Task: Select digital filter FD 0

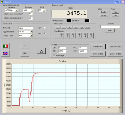Action: click(61, 35)
